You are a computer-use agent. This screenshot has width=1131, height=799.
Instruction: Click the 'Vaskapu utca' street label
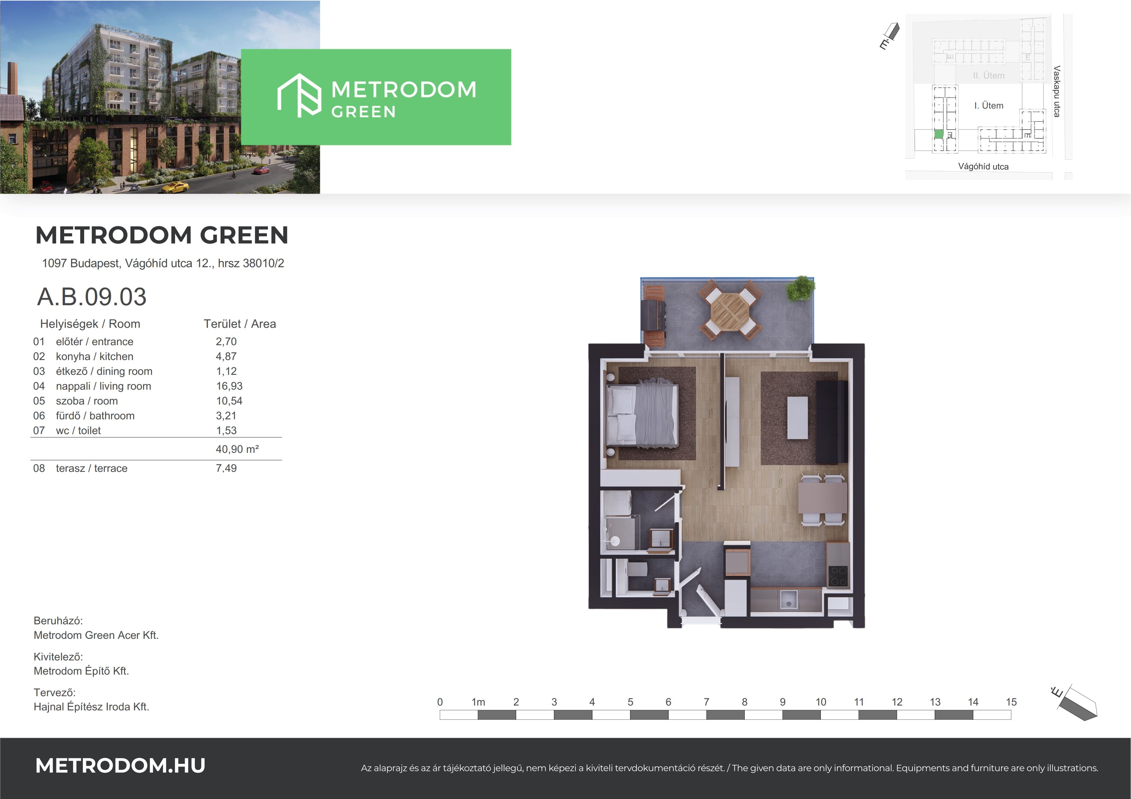[1057, 91]
